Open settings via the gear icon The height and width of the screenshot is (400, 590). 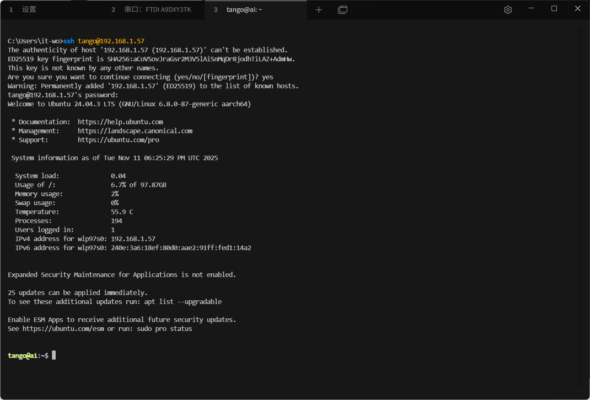point(508,10)
